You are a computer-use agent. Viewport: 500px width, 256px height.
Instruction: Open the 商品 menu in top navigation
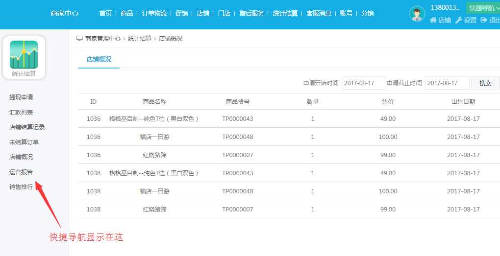(x=127, y=14)
